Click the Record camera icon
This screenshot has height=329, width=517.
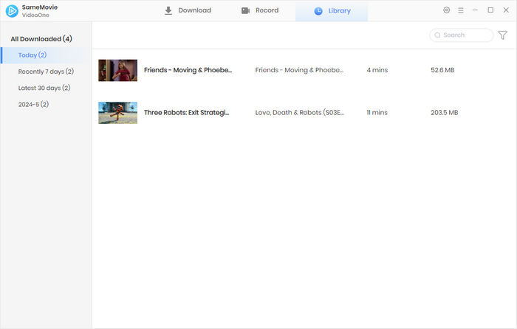pyautogui.click(x=246, y=10)
